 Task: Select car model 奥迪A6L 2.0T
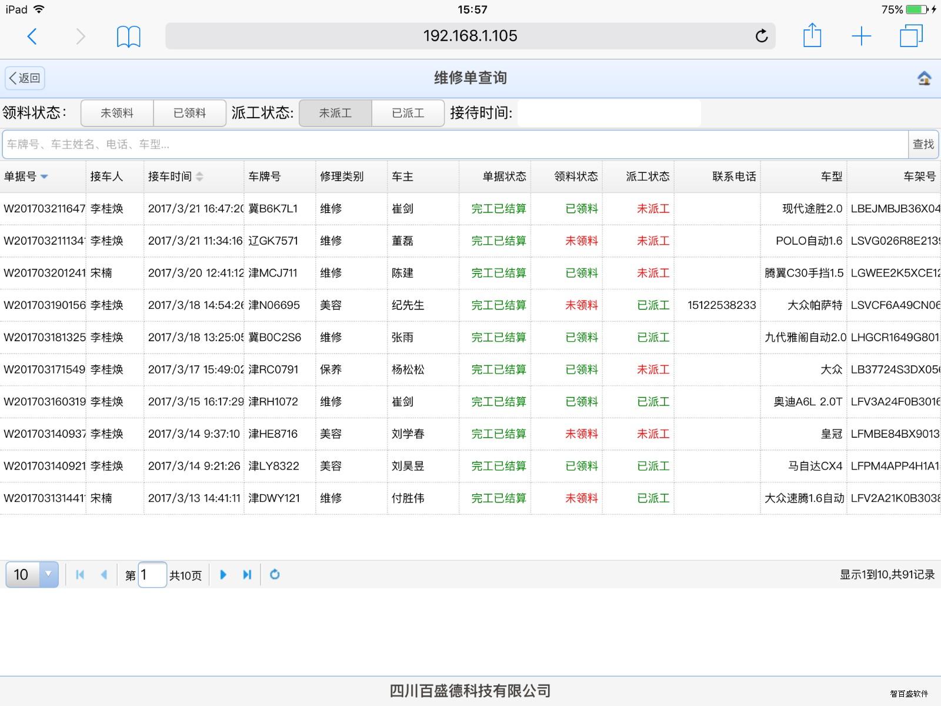pyautogui.click(x=808, y=402)
